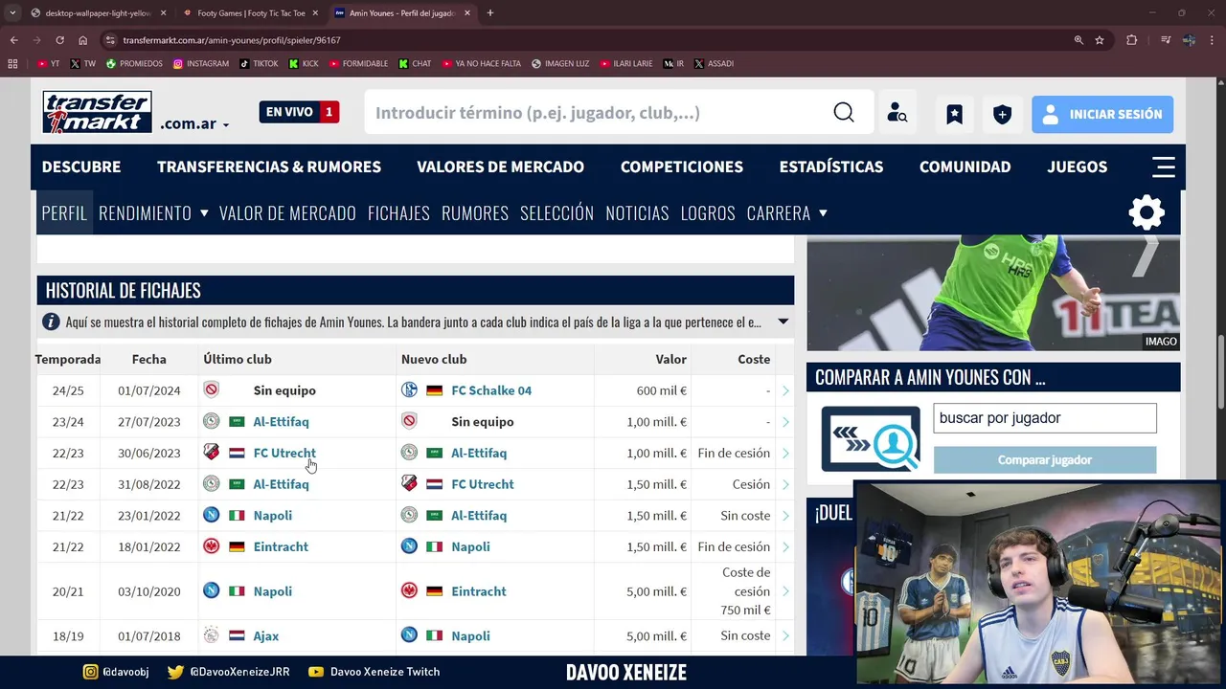Click the info icon under Historial de Fichajes
Screen dimensions: 1226x689
(51, 322)
